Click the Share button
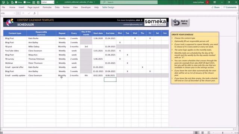 coord(215,7)
